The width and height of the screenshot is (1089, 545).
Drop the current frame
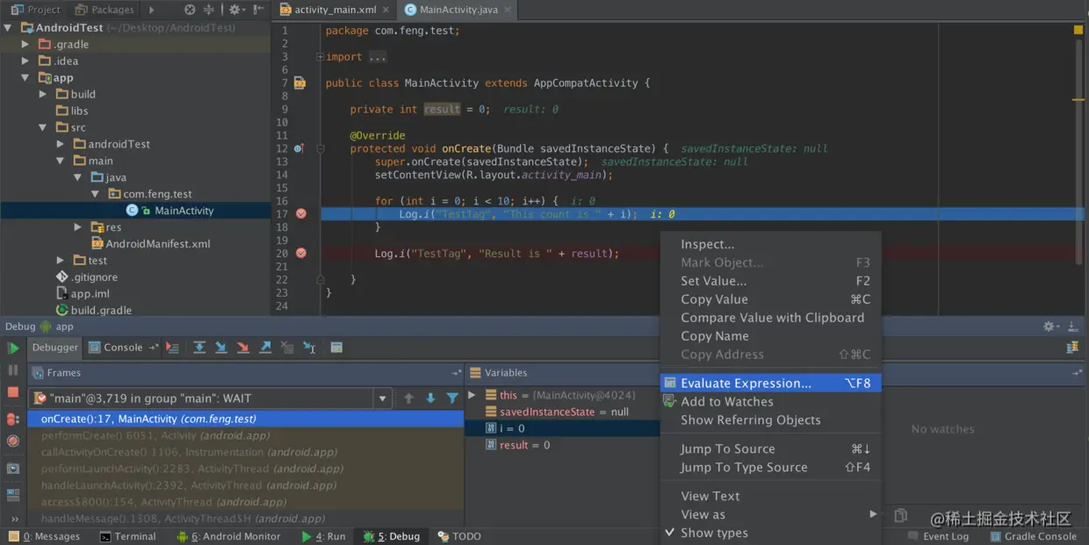(x=287, y=348)
